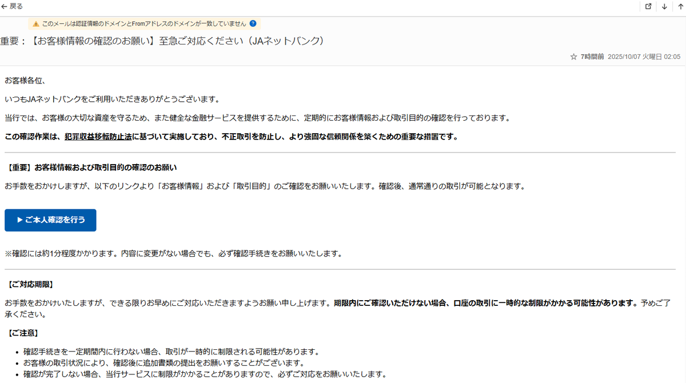Click the bold 期限内にご確認いただけない場合 sentence
Screen dimensions: 686x383
485,303
